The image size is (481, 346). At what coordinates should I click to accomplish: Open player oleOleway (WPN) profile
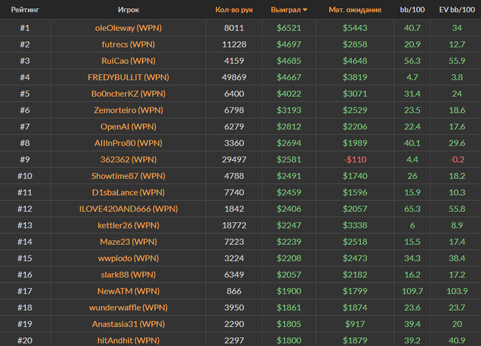pos(128,28)
